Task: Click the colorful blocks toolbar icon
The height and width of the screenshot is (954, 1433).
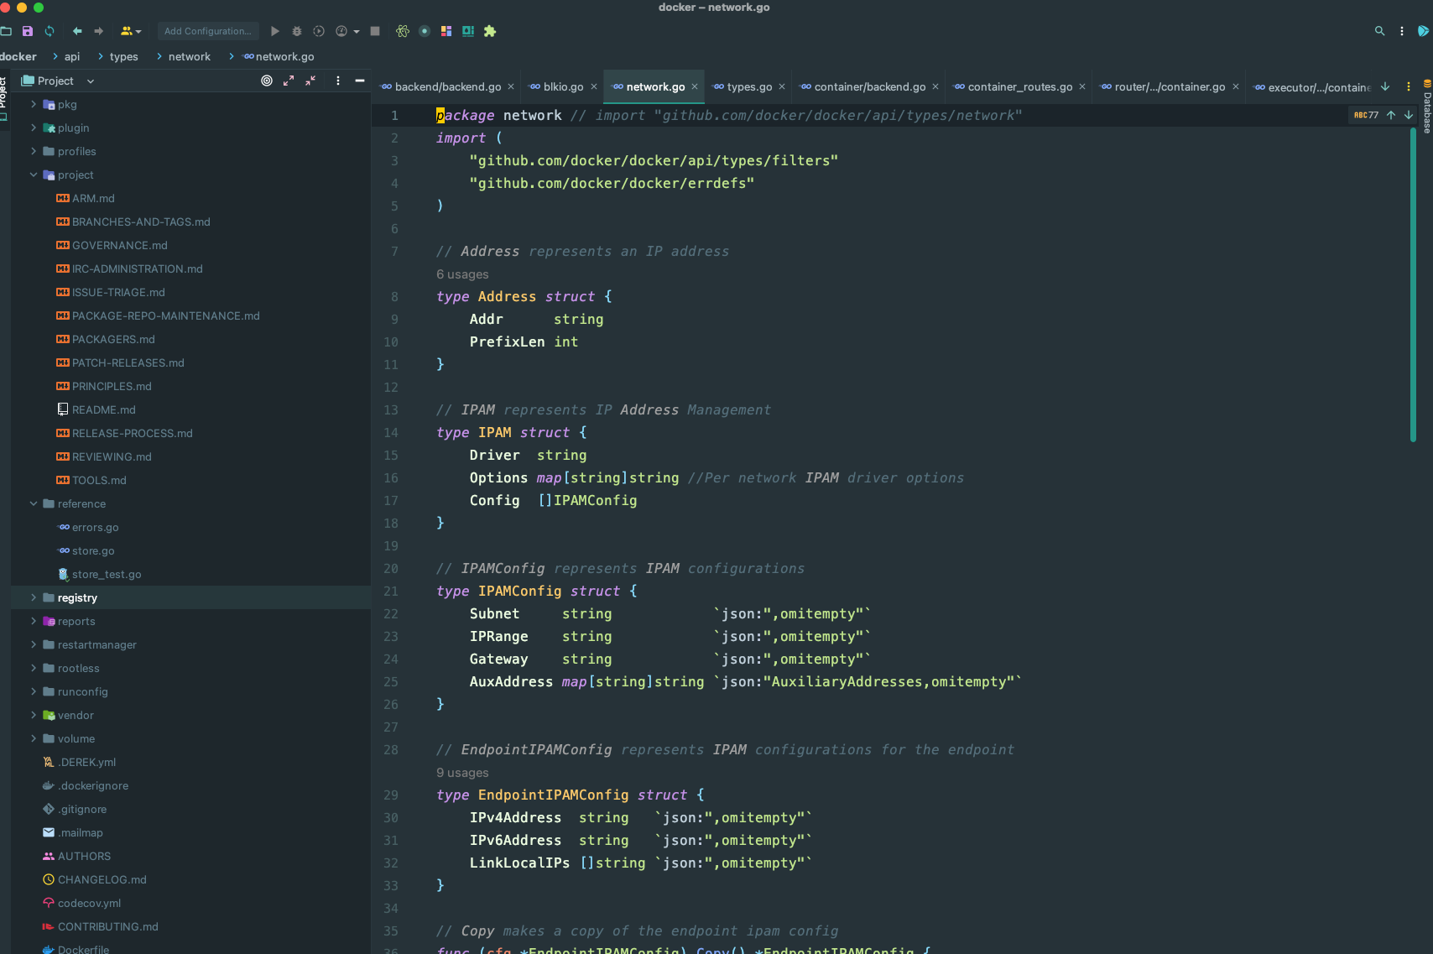Action: [446, 31]
